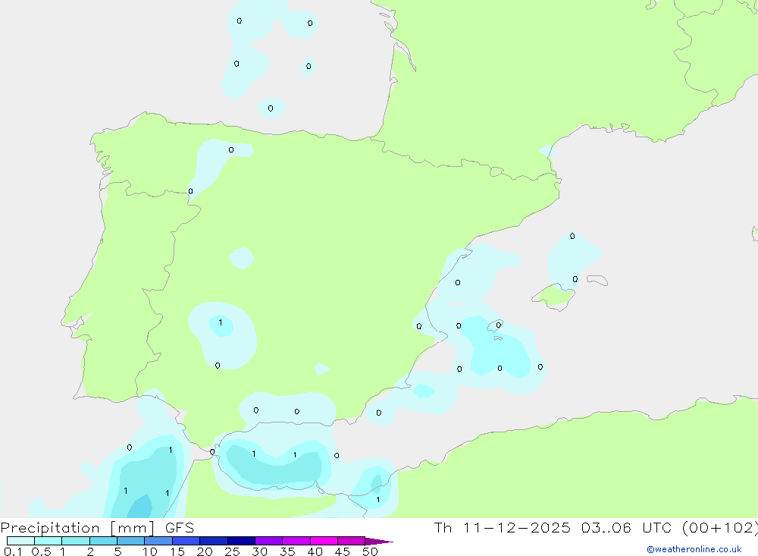Click the 'Precipitation [mm] GFS' title text
The width and height of the screenshot is (758, 556).
click(x=97, y=528)
